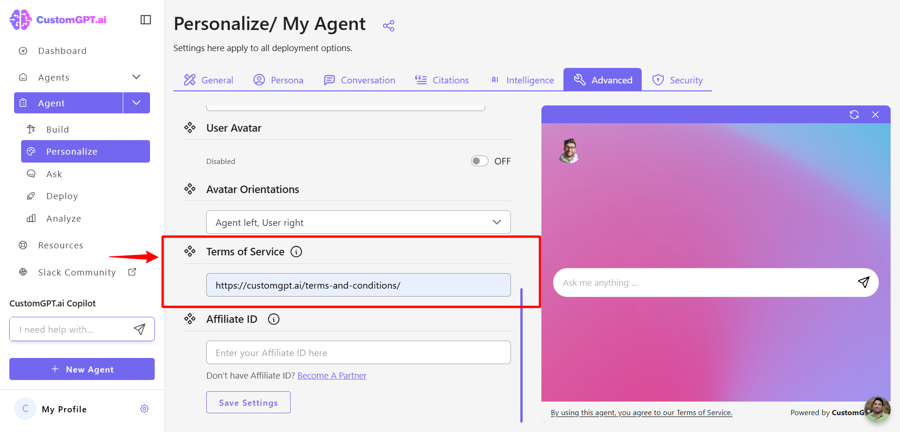
Task: Switch to the General tab
Action: (208, 80)
